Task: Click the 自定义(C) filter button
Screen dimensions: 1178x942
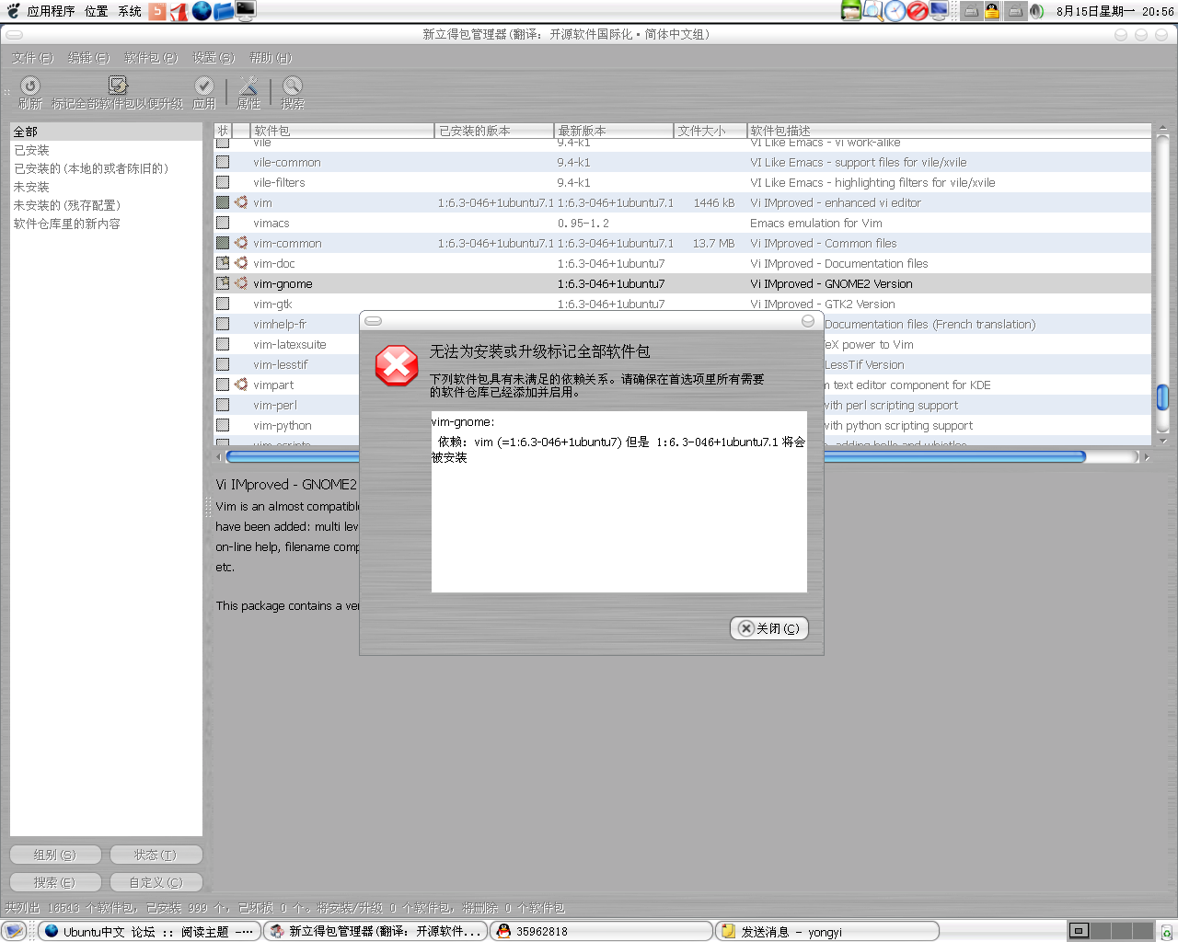Action: pyautogui.click(x=156, y=882)
